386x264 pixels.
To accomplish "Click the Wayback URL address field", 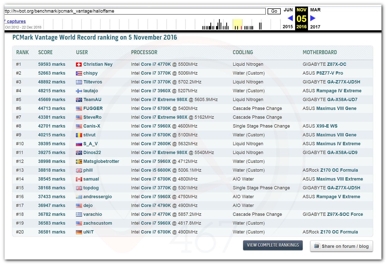I will (x=135, y=11).
